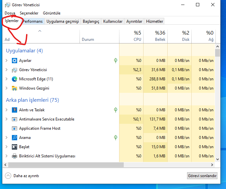Viewport: 226px width, 189px height.
Task: Expand the Görev Yöneticisi process group
Action: click(x=7, y=70)
